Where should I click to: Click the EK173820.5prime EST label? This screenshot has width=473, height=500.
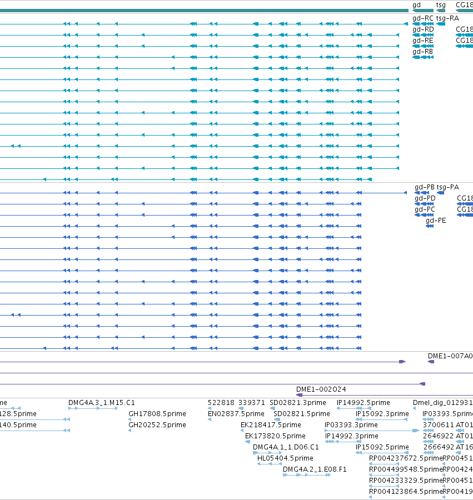(x=275, y=436)
